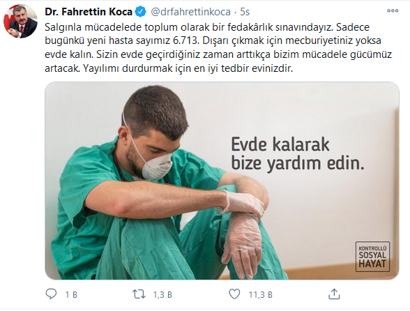Open the three-dot more options menu

(x=393, y=10)
